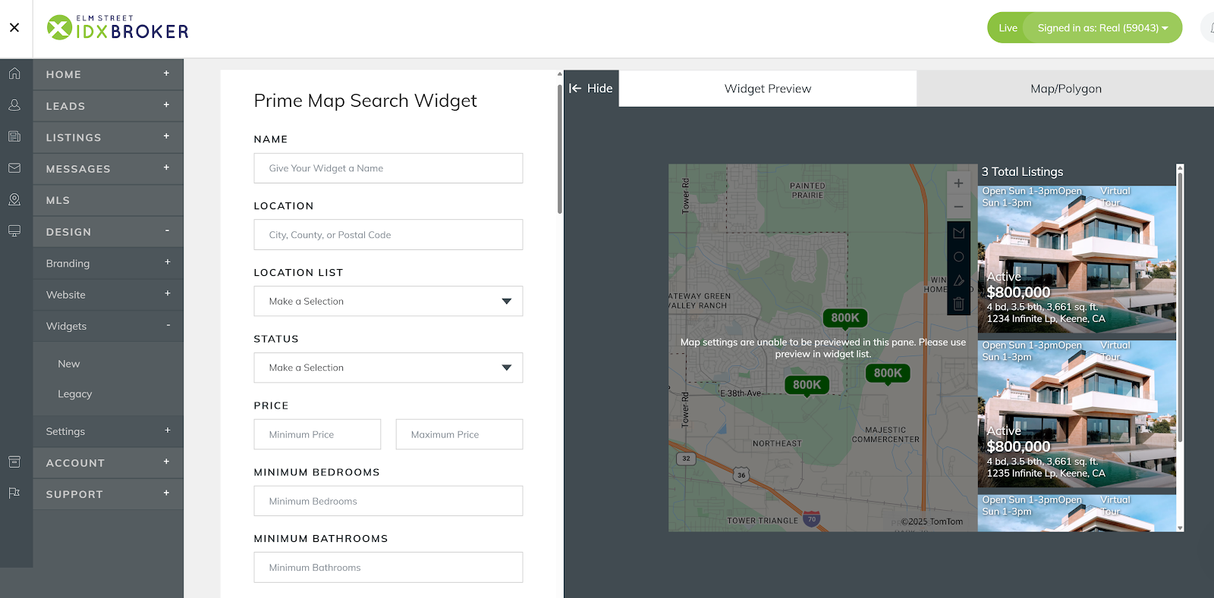This screenshot has width=1214, height=598.
Task: Click the trash icon to delete map shapes
Action: coord(958,304)
